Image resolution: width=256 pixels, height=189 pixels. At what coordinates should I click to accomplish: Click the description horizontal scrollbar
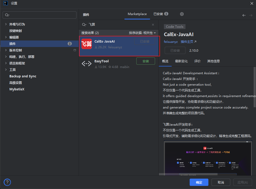point(188,174)
